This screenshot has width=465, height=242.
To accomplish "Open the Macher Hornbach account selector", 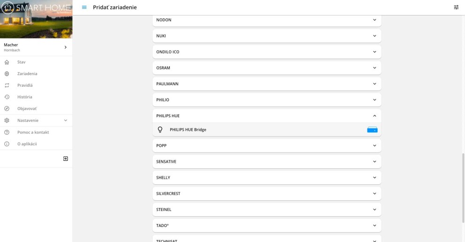I will (36, 47).
